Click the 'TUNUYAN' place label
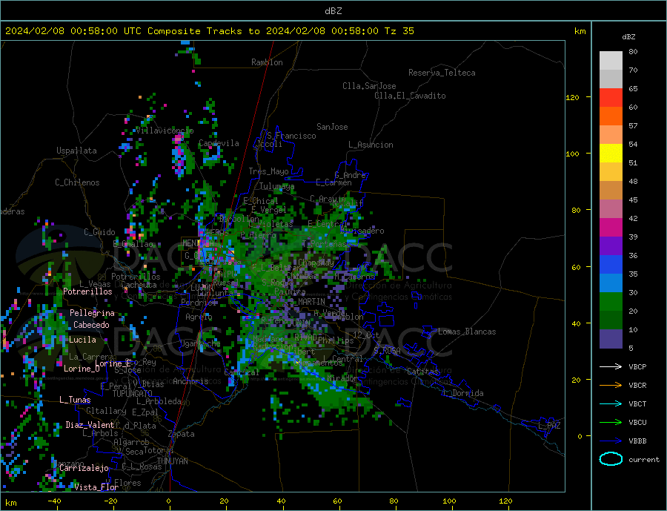Screen dimensions: 667x511 tap(172, 461)
